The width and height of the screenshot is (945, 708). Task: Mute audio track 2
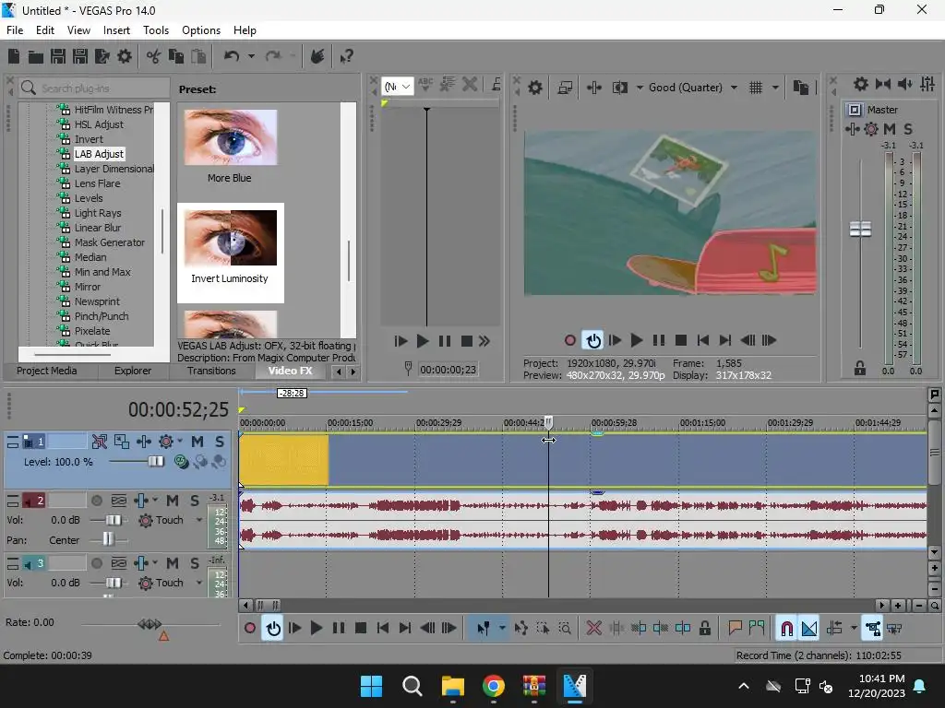click(173, 501)
